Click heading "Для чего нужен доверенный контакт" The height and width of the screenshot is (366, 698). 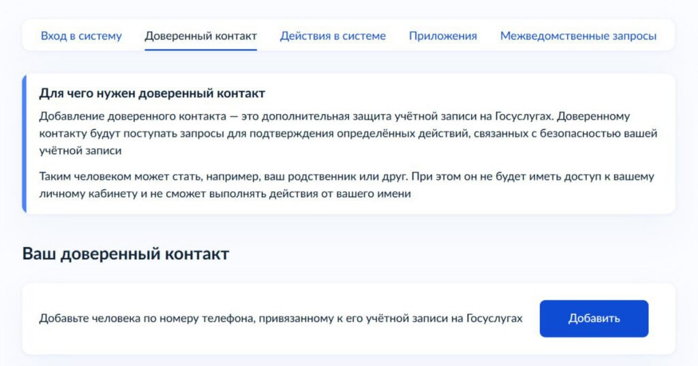tap(152, 93)
